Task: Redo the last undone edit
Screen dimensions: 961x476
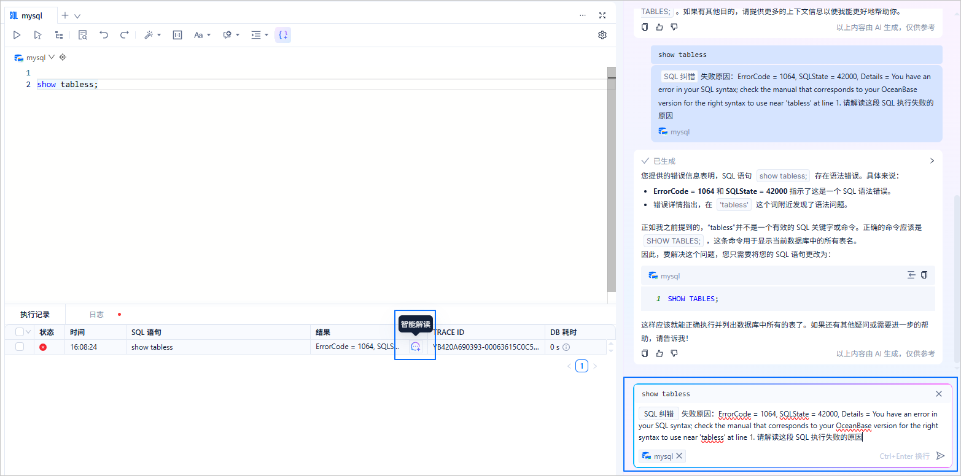Action: (124, 35)
